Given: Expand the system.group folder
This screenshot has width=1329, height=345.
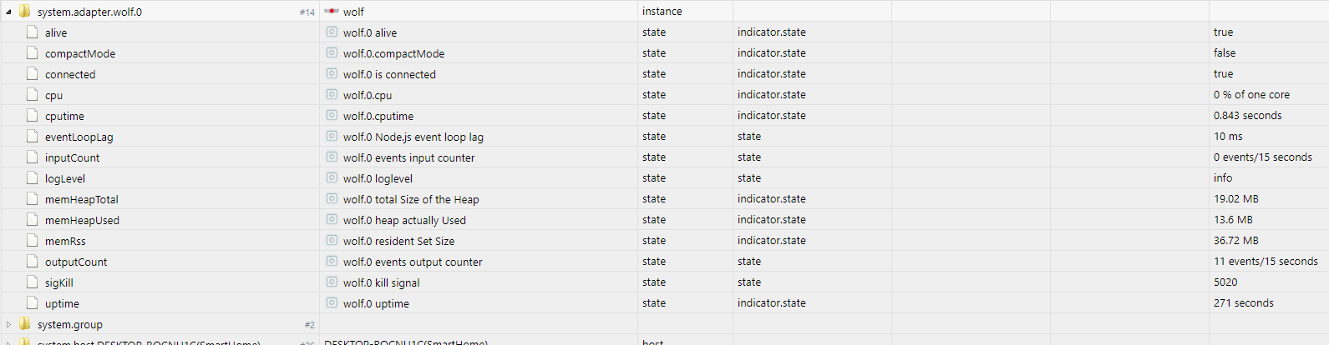Looking at the screenshot, I should tap(8, 324).
